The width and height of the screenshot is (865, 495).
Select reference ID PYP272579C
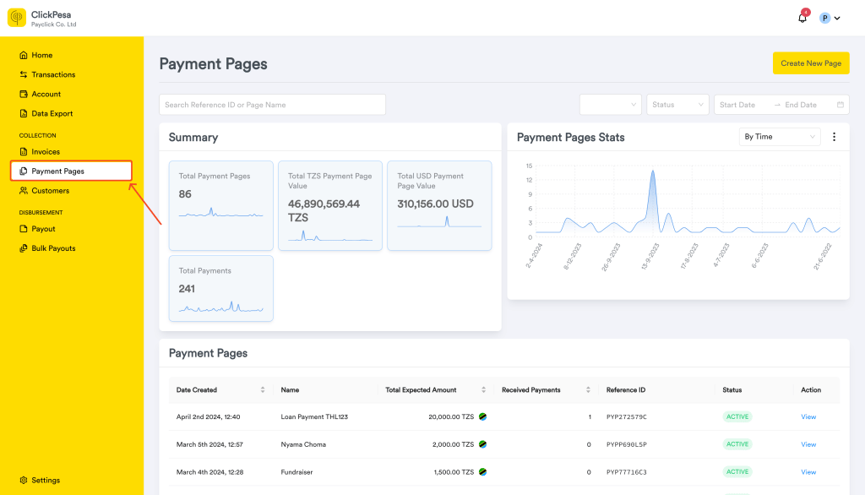pyautogui.click(x=626, y=416)
